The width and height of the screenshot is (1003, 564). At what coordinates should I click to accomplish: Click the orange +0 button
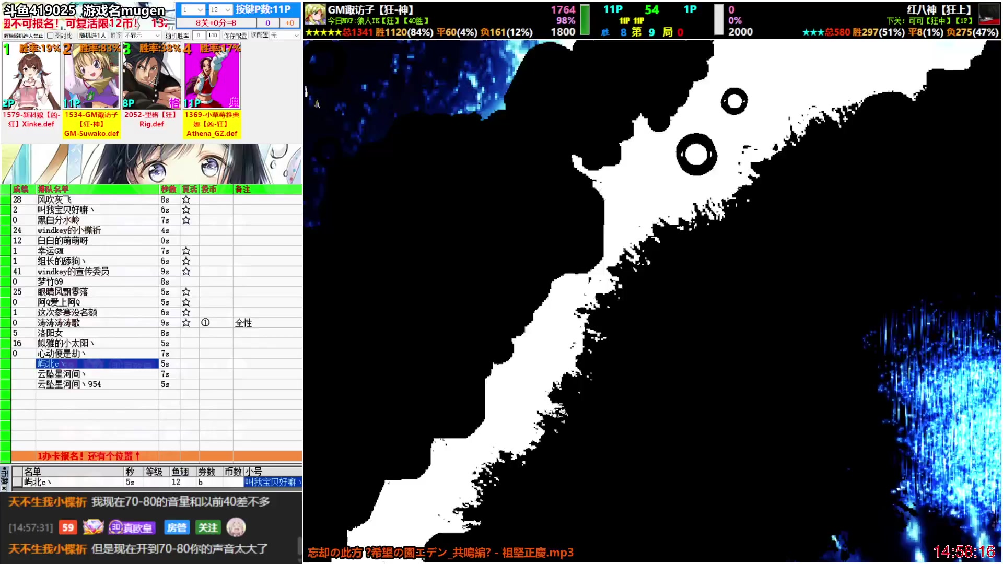289,23
